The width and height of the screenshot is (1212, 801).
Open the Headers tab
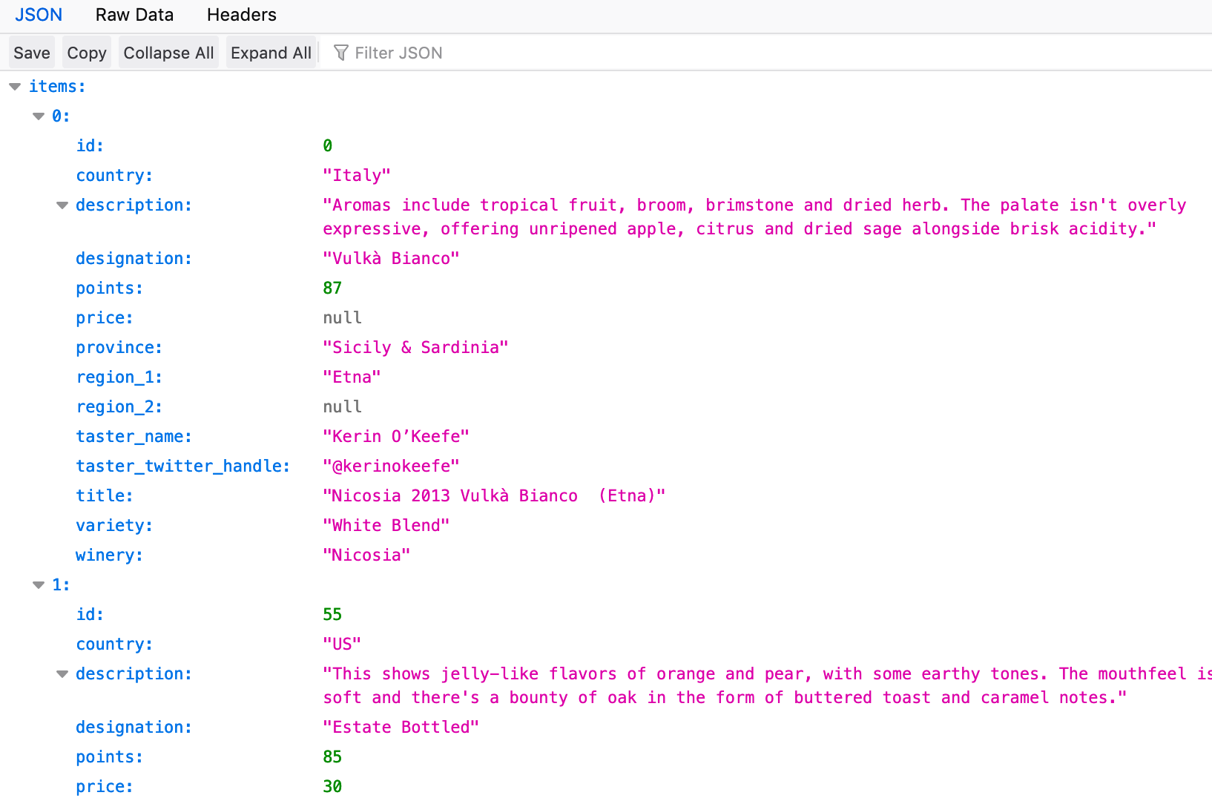241,14
